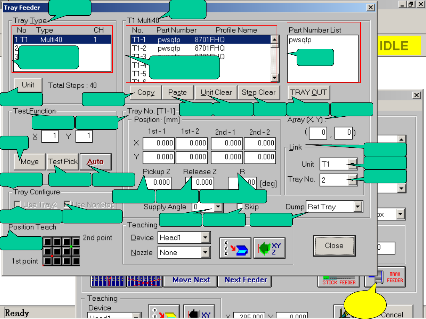Screen dimensions: 426x319
Task: Open the TRAY FEEDER icon button
Action: point(385,277)
